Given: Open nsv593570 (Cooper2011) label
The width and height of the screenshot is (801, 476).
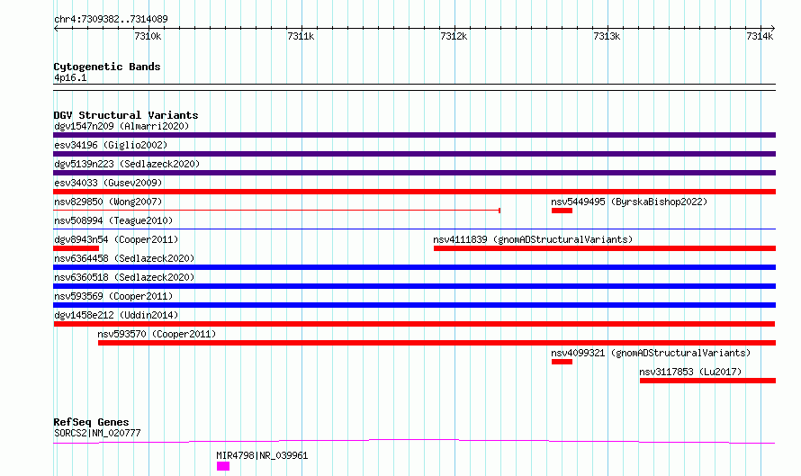Looking at the screenshot, I should coord(157,334).
